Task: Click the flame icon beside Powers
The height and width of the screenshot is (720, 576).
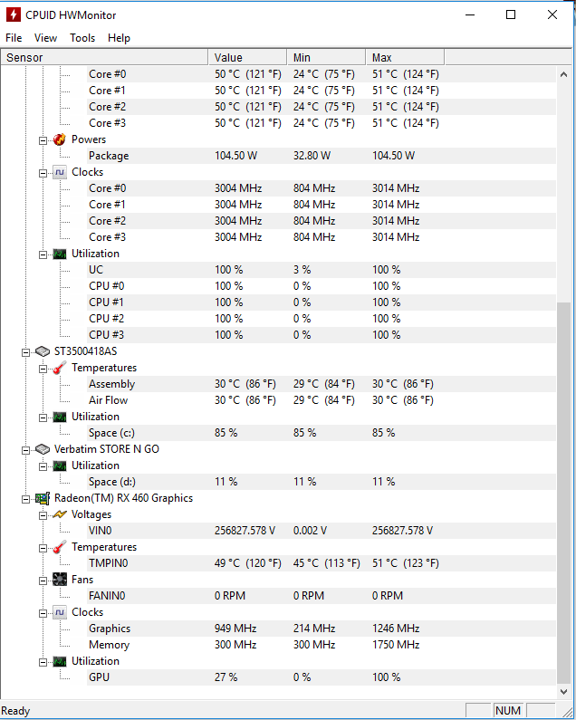Action: (59, 139)
